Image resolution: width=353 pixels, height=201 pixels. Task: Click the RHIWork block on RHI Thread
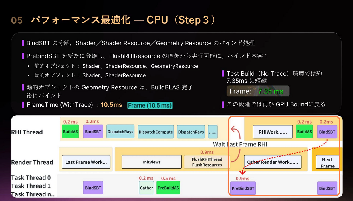(273, 132)
